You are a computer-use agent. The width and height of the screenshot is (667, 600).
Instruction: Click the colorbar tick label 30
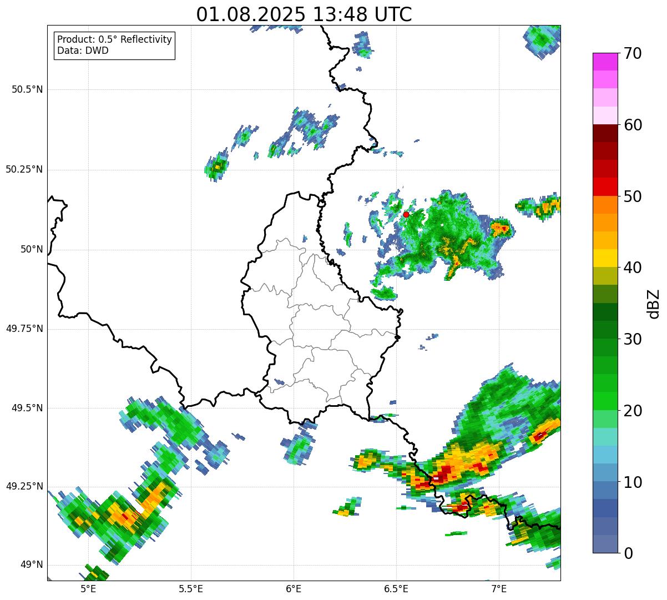pos(633,339)
